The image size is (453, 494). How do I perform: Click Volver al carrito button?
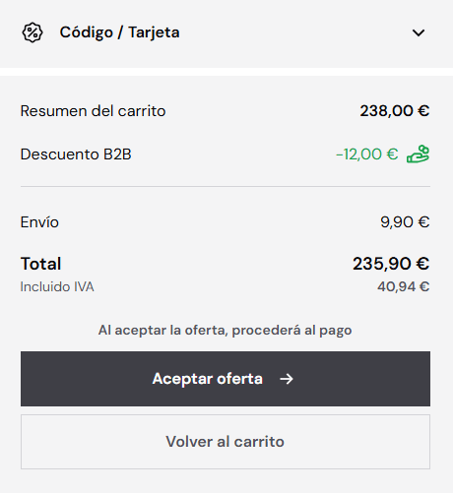pos(226,442)
